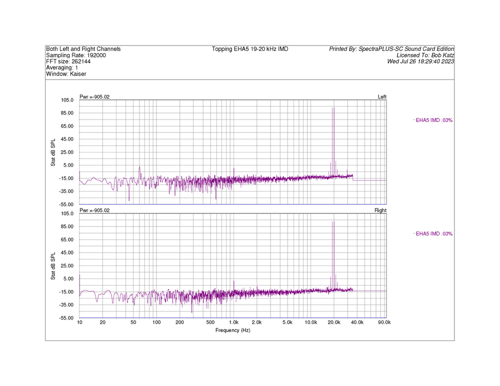The height and width of the screenshot is (386, 500).
Task: Select the EHA5 IMD .03% legend for Right plot
Action: pyautogui.click(x=434, y=233)
